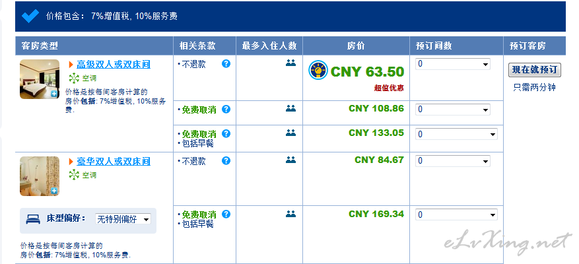Screen dimensions: 579x264
Task: Open room count dropdown for CNY 133.05 rate
Action: 456,134
